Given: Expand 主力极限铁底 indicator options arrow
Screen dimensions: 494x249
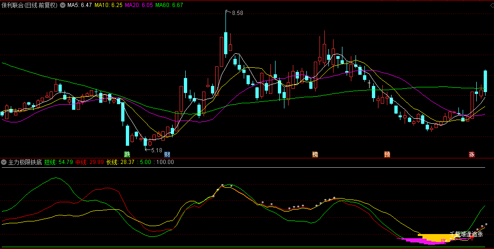Looking at the screenshot, I should [x=4, y=162].
